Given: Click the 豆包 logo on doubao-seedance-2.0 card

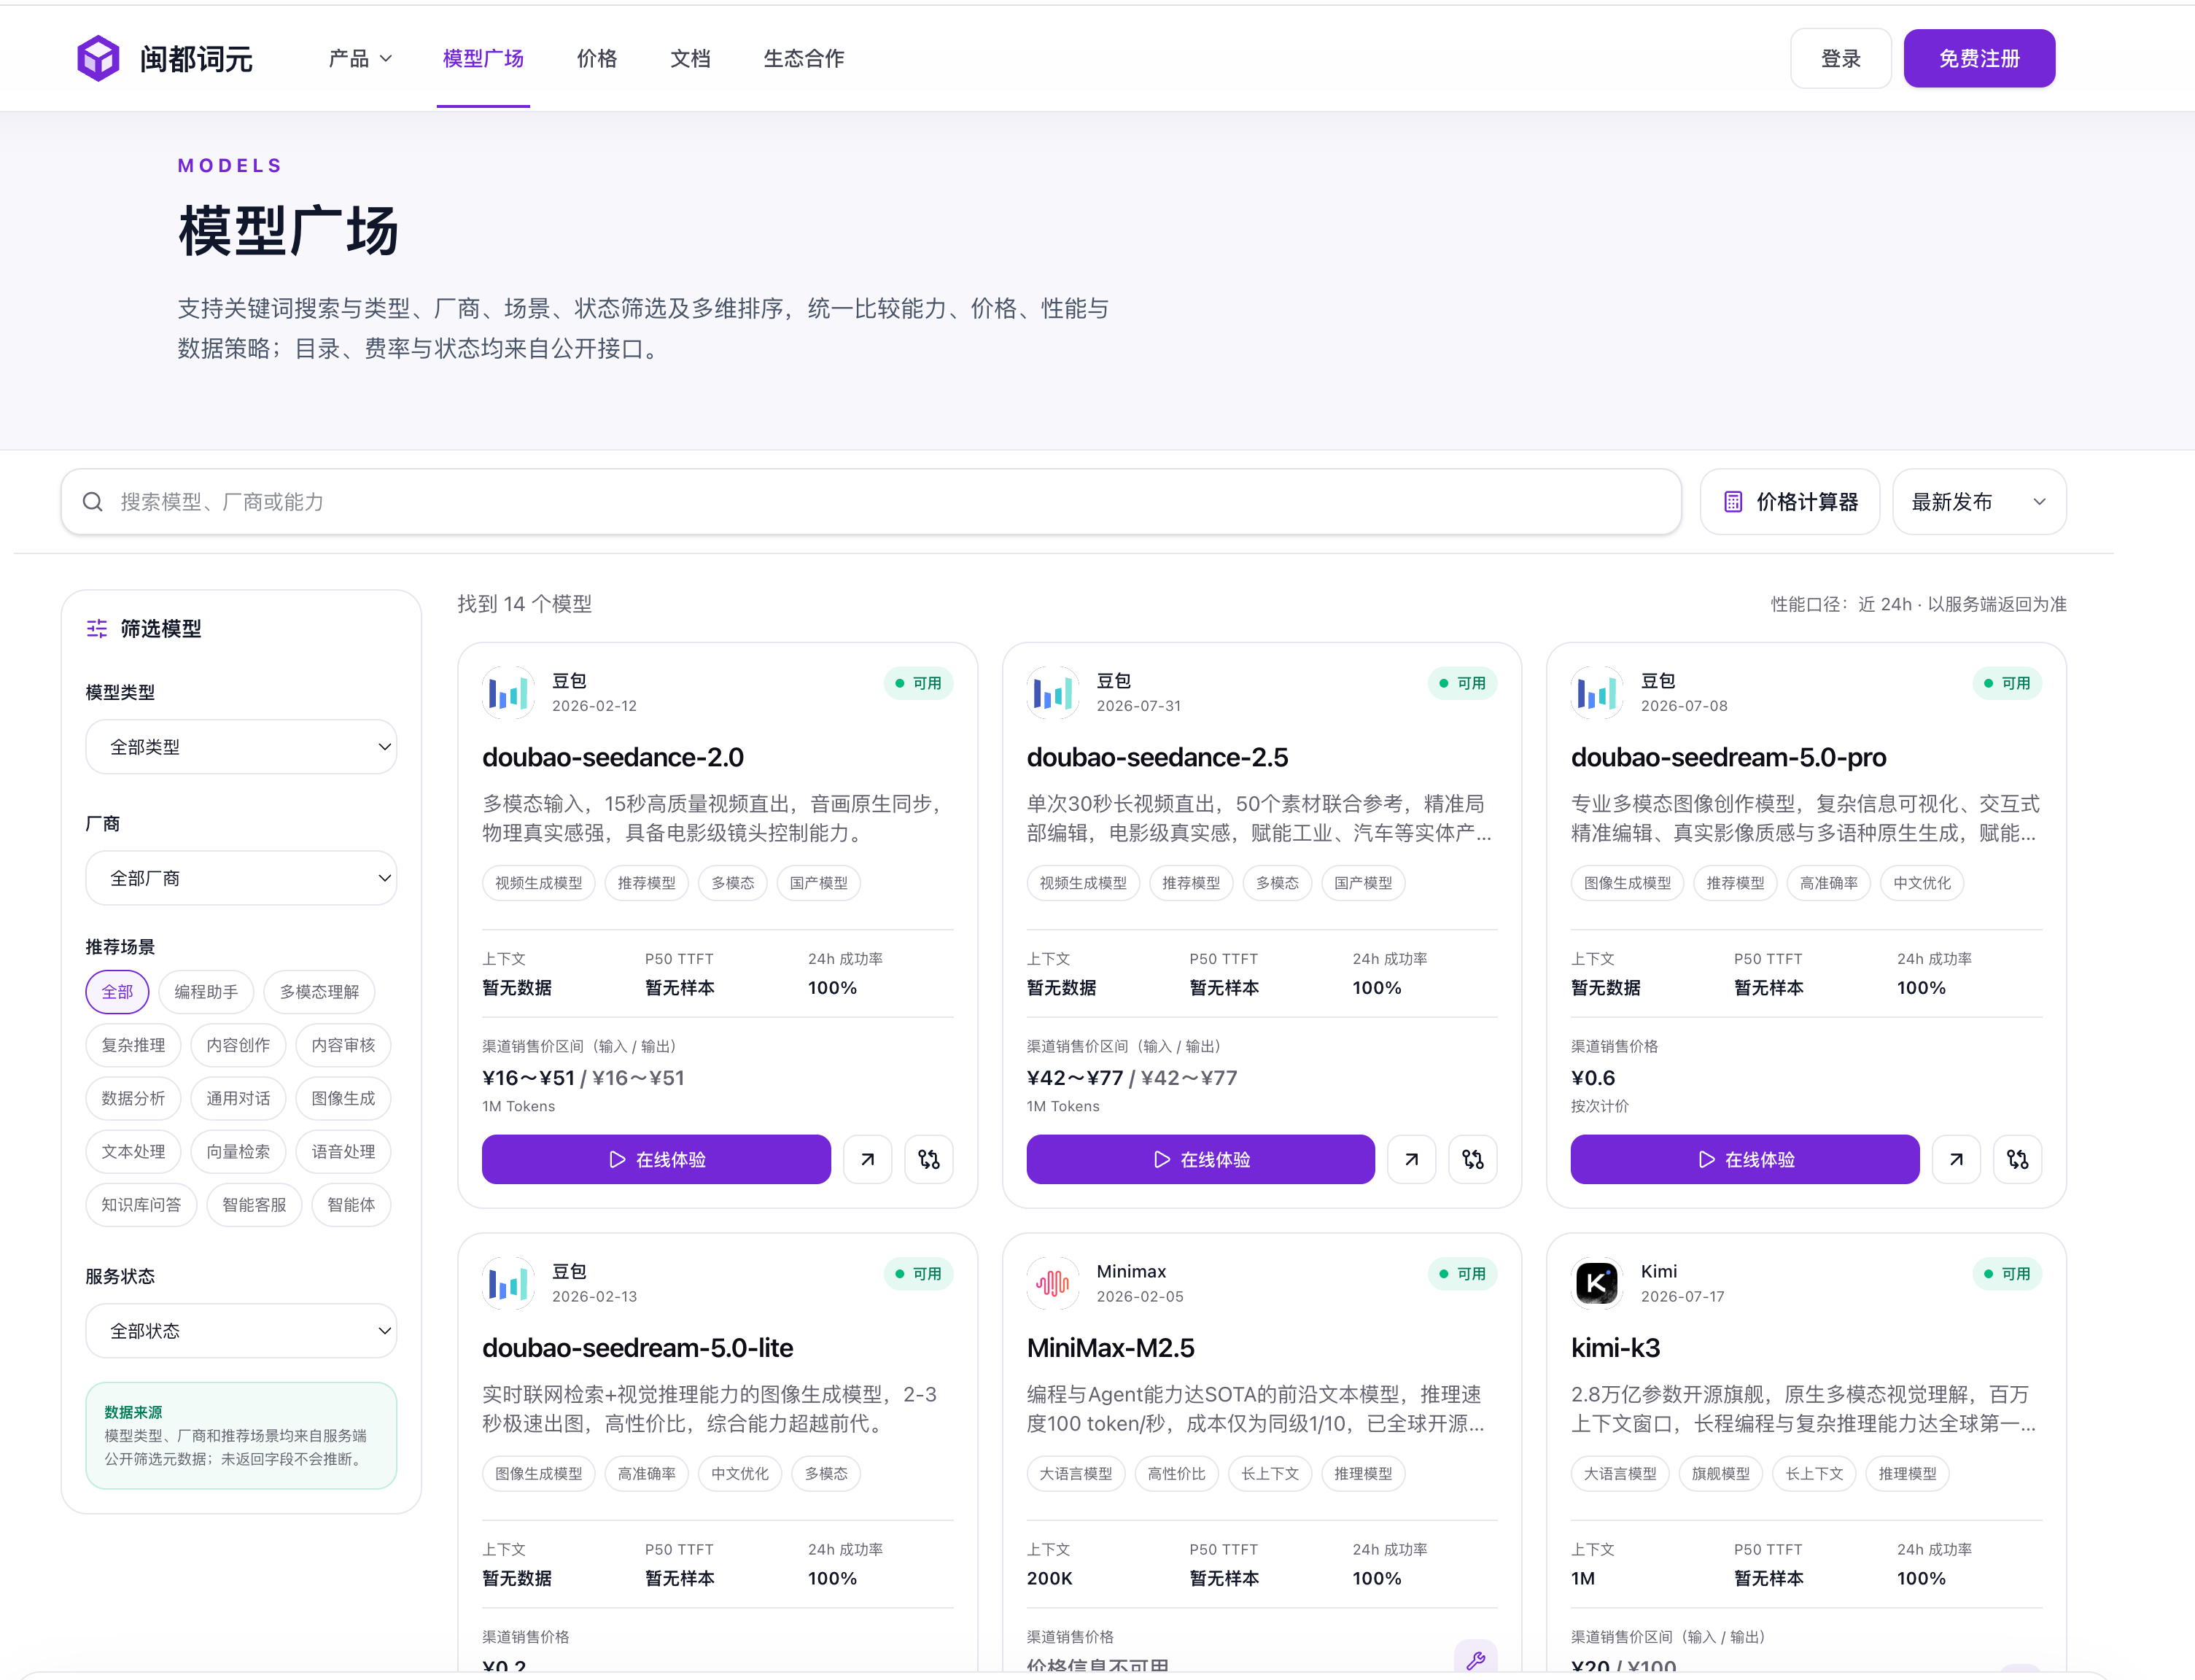Looking at the screenshot, I should [x=508, y=693].
